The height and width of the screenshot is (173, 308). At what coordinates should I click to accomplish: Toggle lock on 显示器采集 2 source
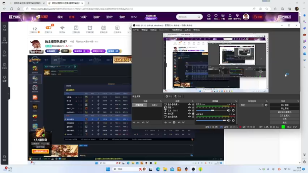click(x=193, y=105)
